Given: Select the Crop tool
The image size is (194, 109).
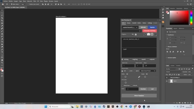Looking at the screenshot, I should 2,21.
